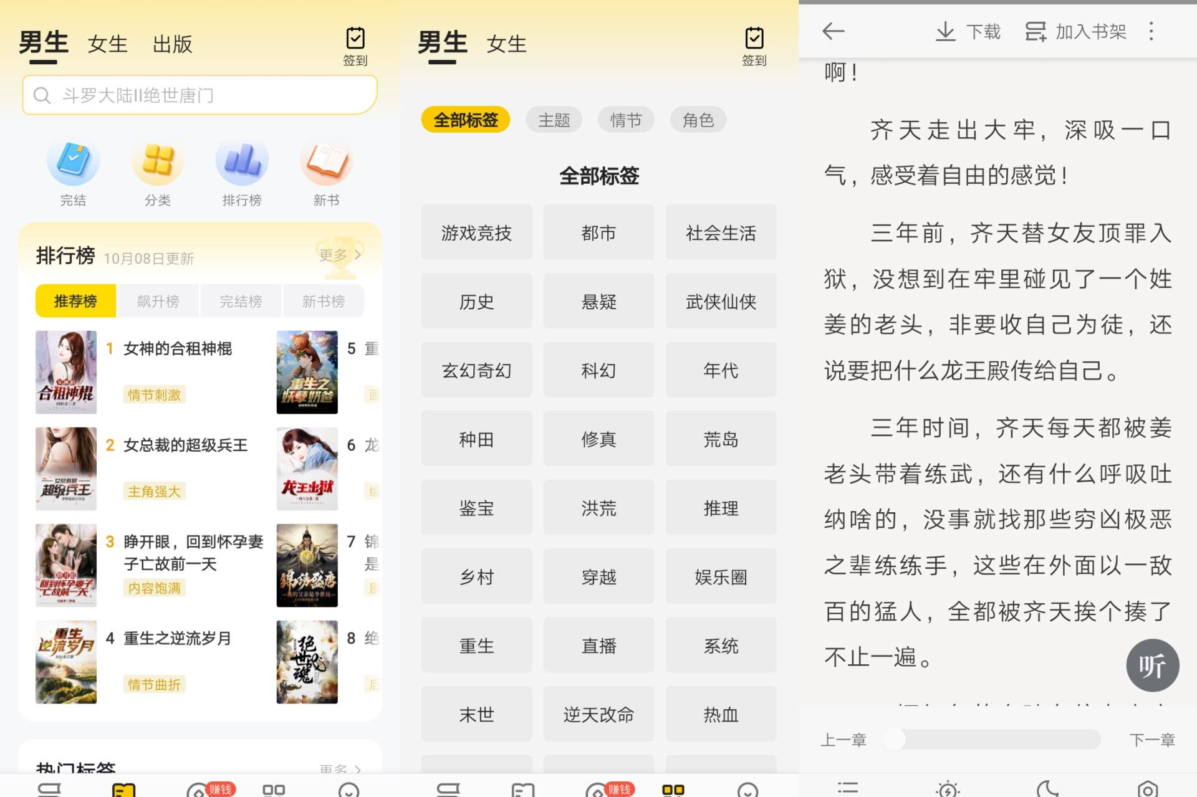Open the 女神的合租神棍 book cover
1197x797 pixels.
[66, 372]
